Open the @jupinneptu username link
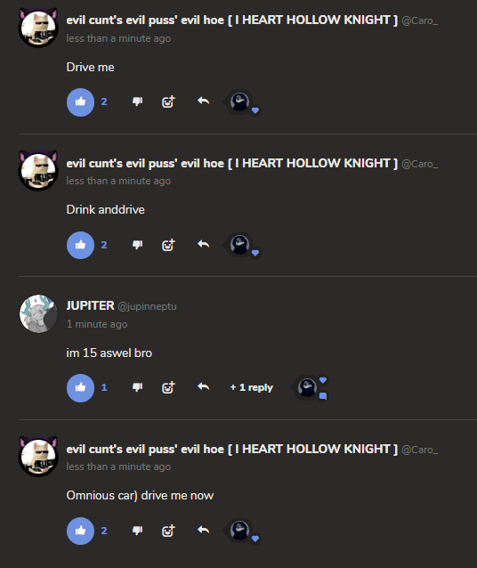 (x=147, y=306)
